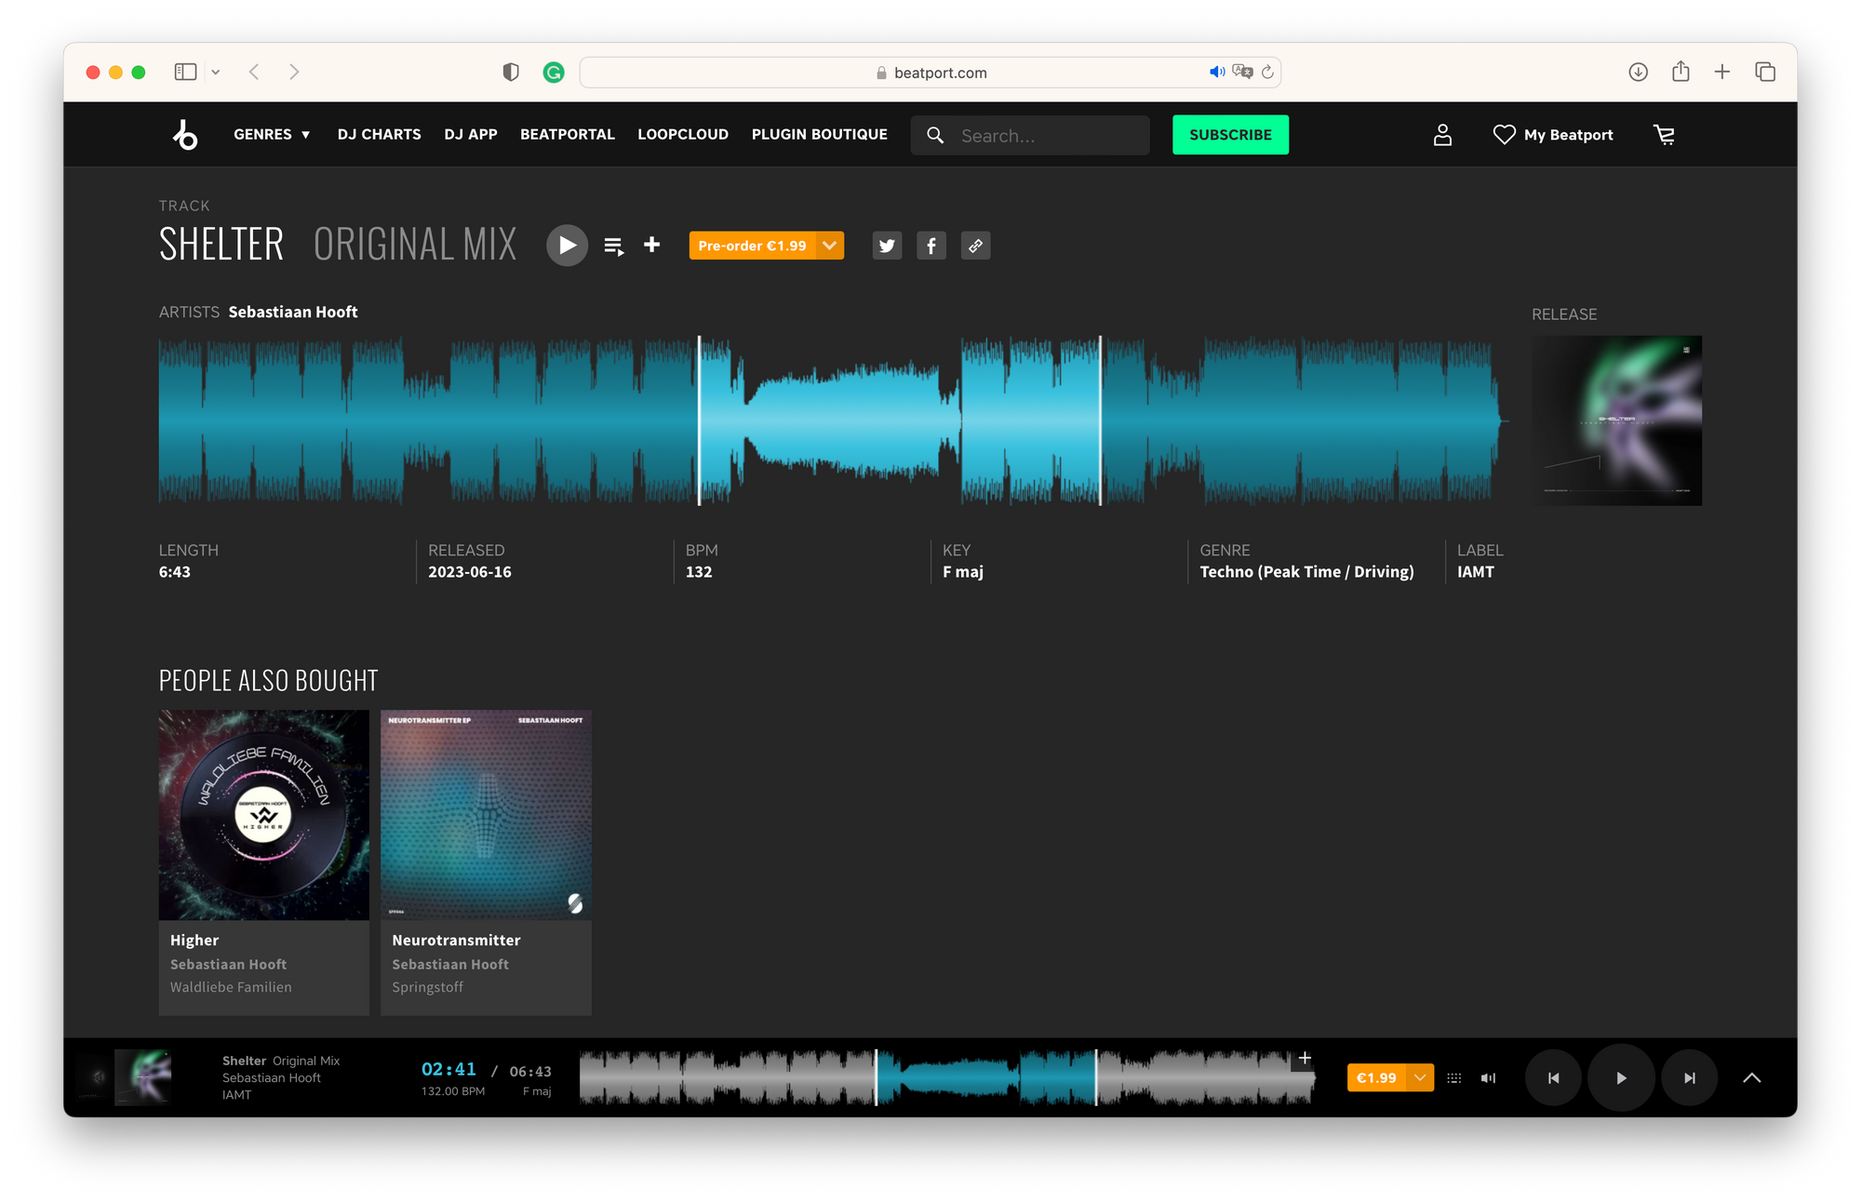Expand the player queue with the up chevron

[1751, 1077]
